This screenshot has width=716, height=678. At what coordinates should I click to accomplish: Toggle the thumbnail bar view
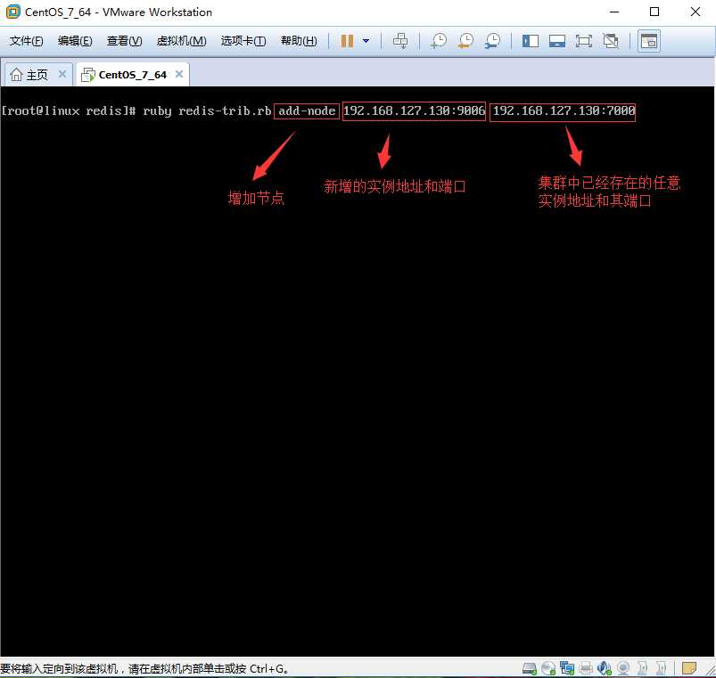tap(557, 41)
